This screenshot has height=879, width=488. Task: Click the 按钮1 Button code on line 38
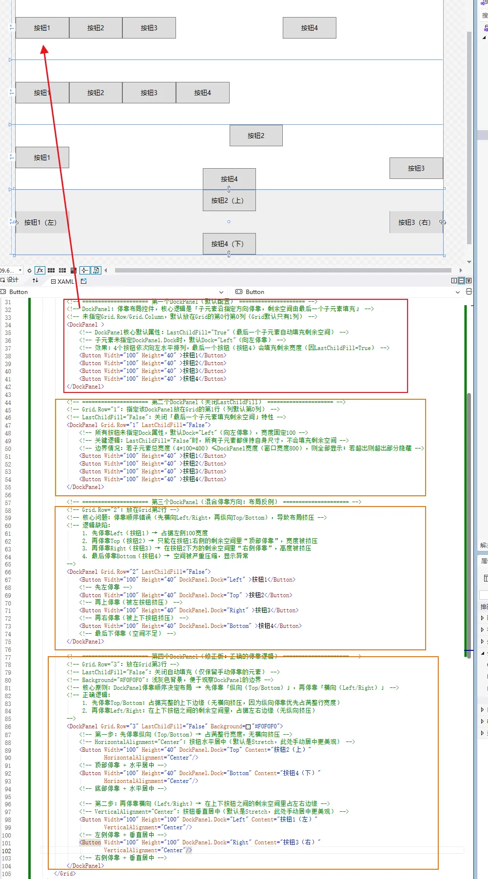pos(153,355)
